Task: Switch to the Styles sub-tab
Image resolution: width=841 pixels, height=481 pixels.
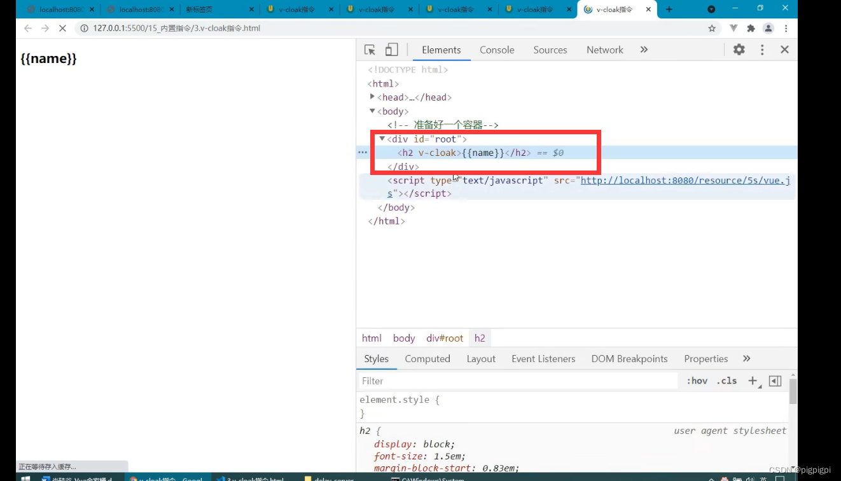Action: click(376, 359)
